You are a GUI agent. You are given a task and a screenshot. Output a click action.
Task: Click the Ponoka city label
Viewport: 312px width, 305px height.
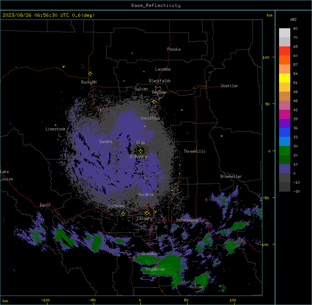tap(174, 49)
